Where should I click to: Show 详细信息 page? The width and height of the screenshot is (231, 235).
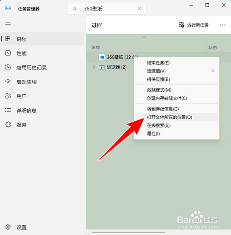(43, 110)
